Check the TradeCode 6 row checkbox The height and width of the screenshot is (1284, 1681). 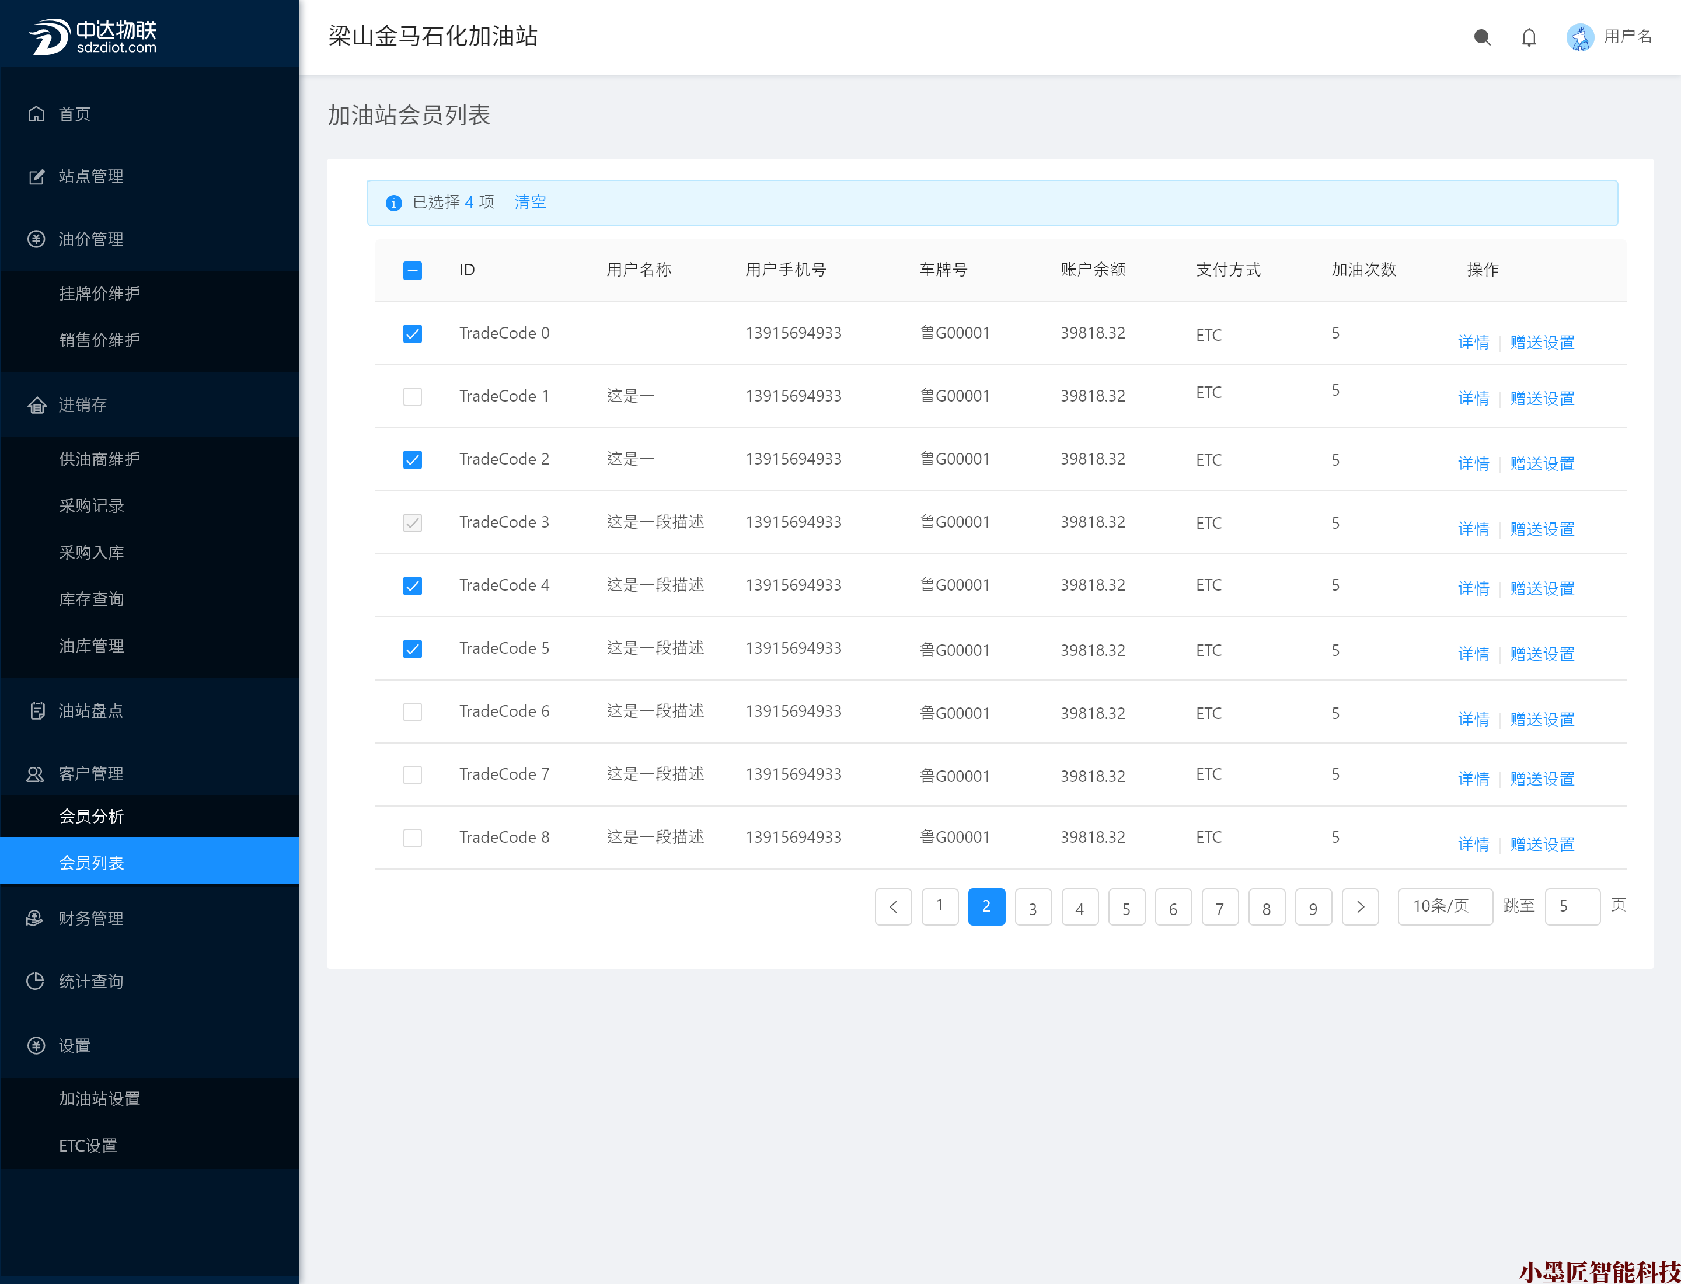coord(412,712)
